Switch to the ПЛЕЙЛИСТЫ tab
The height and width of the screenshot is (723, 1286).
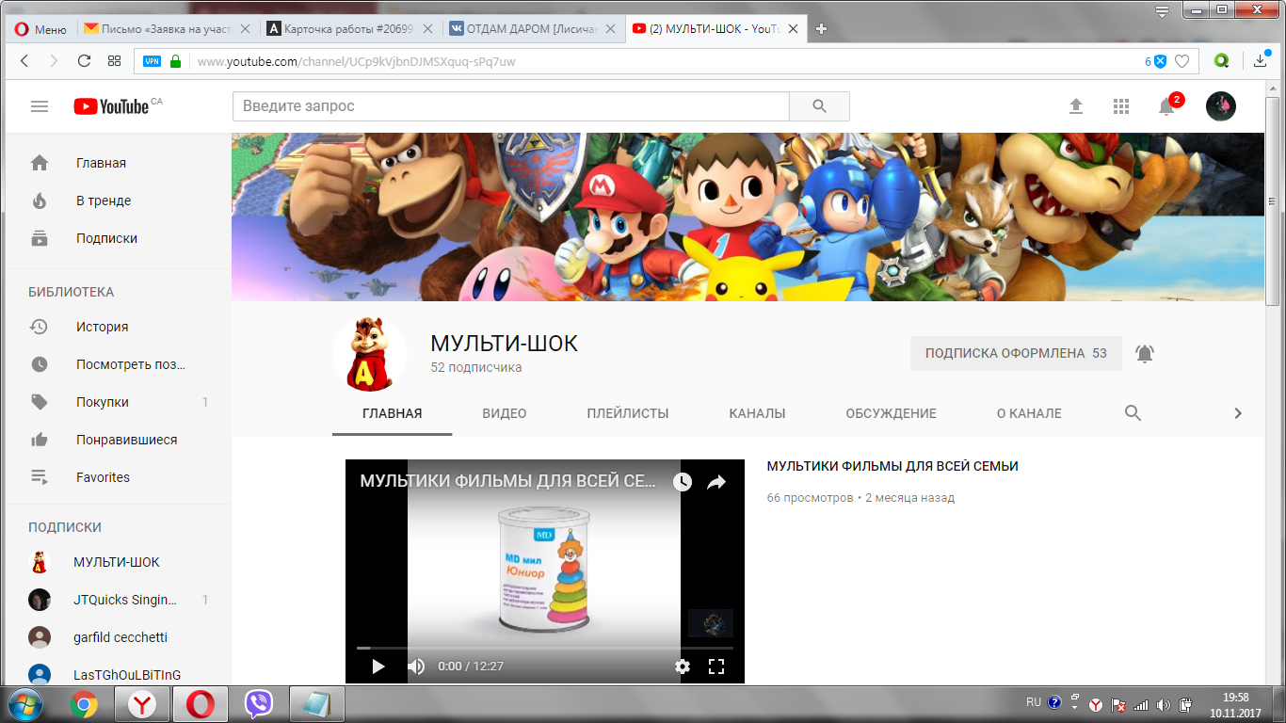(x=628, y=413)
